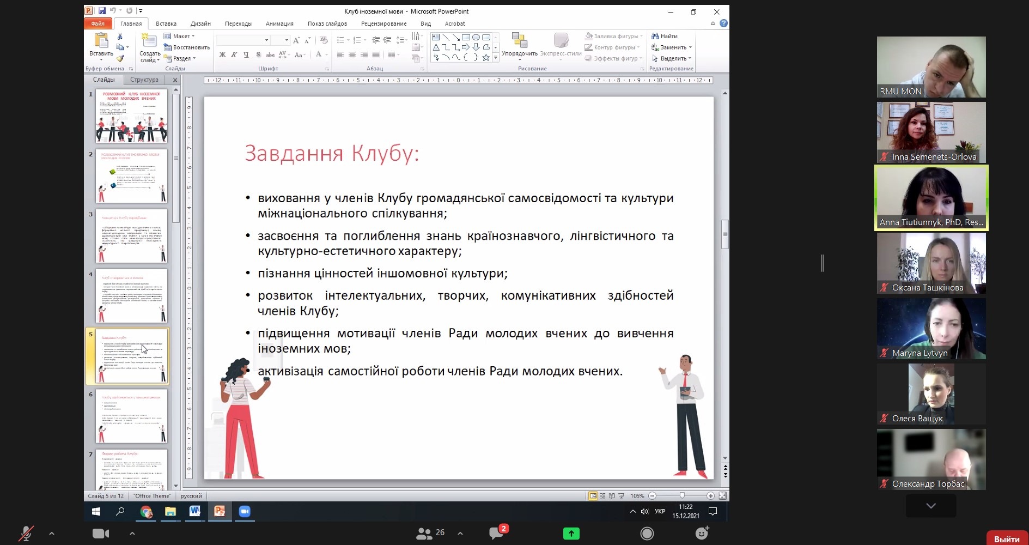
Task: Select slide 6 thumbnail
Action: pos(131,416)
